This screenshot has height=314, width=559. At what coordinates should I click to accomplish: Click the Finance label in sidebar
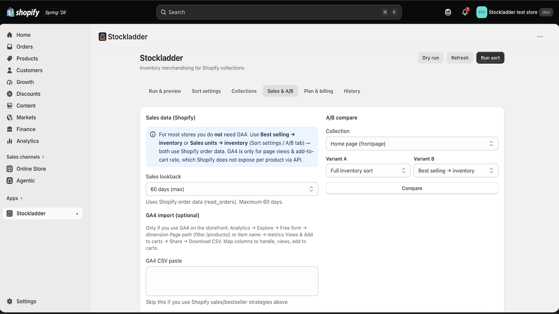click(x=26, y=129)
